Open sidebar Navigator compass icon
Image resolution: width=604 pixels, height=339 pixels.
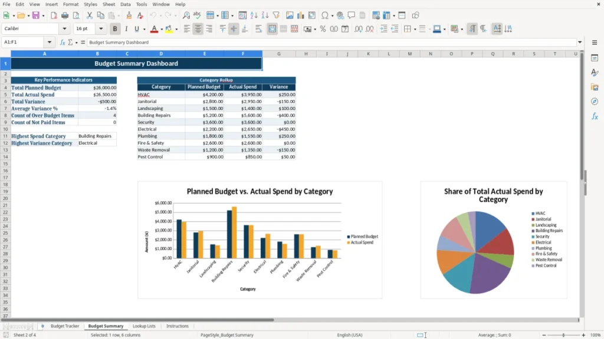pyautogui.click(x=595, y=101)
